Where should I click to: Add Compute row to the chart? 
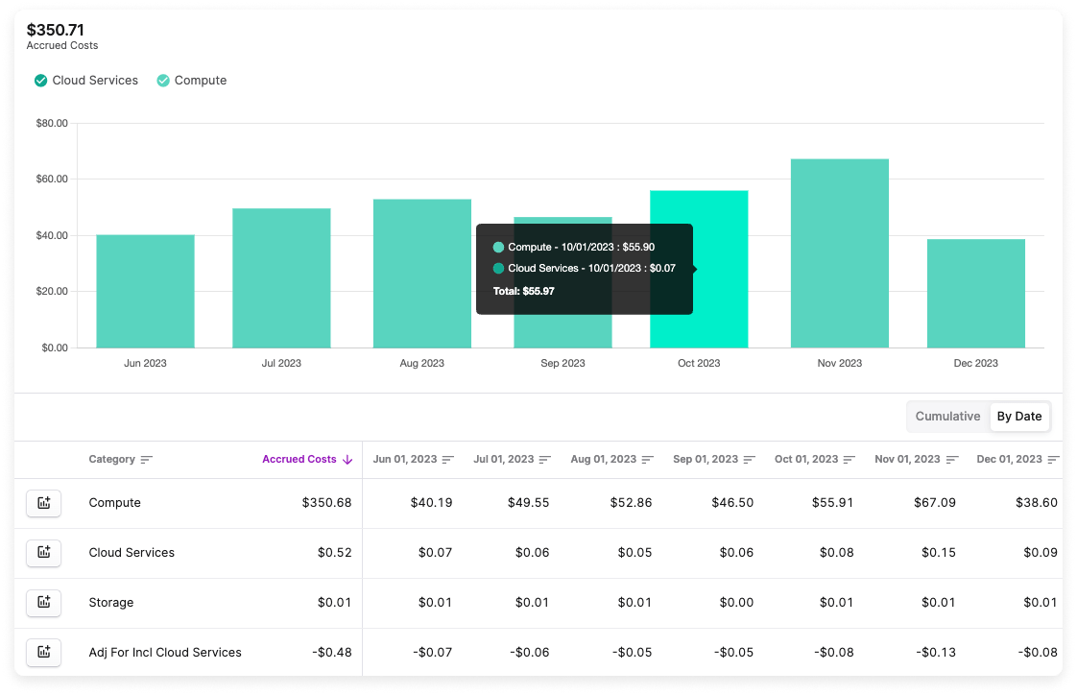pos(43,502)
